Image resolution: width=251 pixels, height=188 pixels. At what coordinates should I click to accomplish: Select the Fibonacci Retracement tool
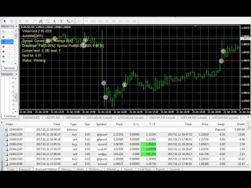(x=48, y=21)
